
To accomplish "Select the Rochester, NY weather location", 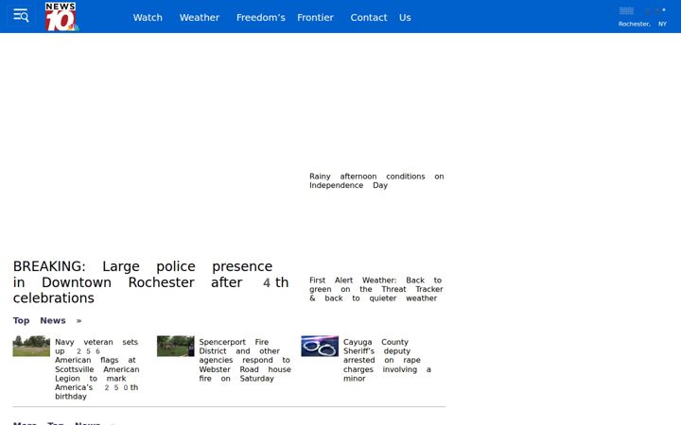I will click(x=642, y=24).
